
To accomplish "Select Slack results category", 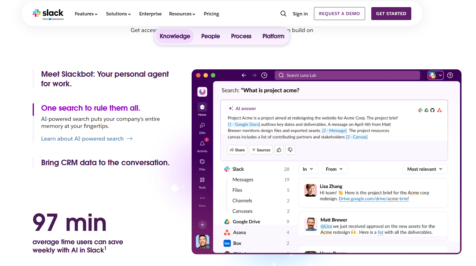I will (257, 169).
